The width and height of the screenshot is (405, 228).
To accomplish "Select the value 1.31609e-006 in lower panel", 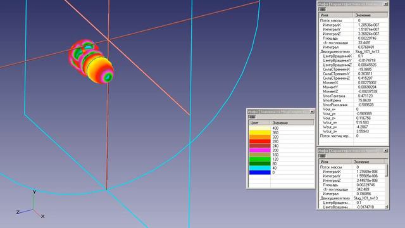I will coord(367,172).
